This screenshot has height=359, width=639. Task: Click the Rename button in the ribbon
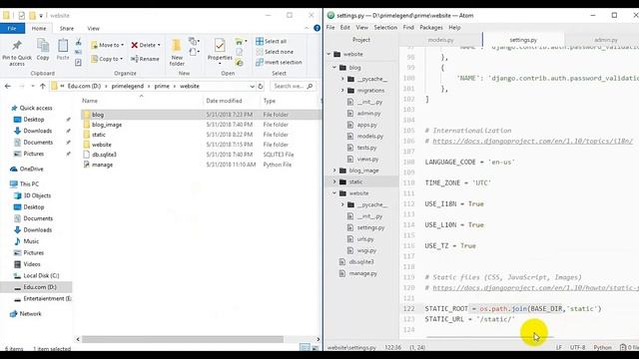point(145,59)
